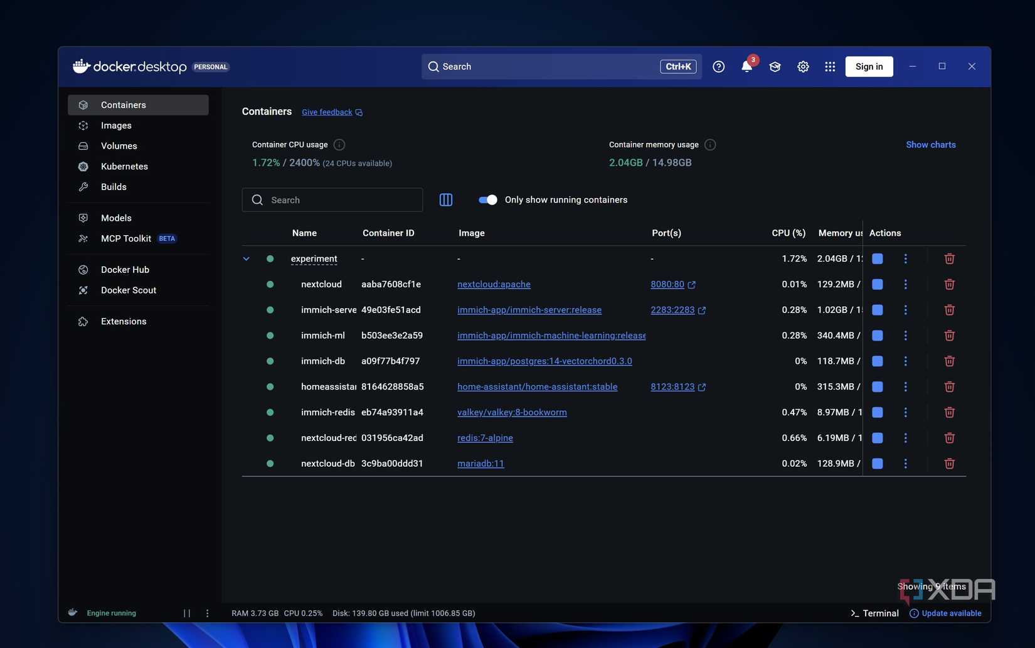Click the memory usage info icon
The width and height of the screenshot is (1035, 648).
710,145
